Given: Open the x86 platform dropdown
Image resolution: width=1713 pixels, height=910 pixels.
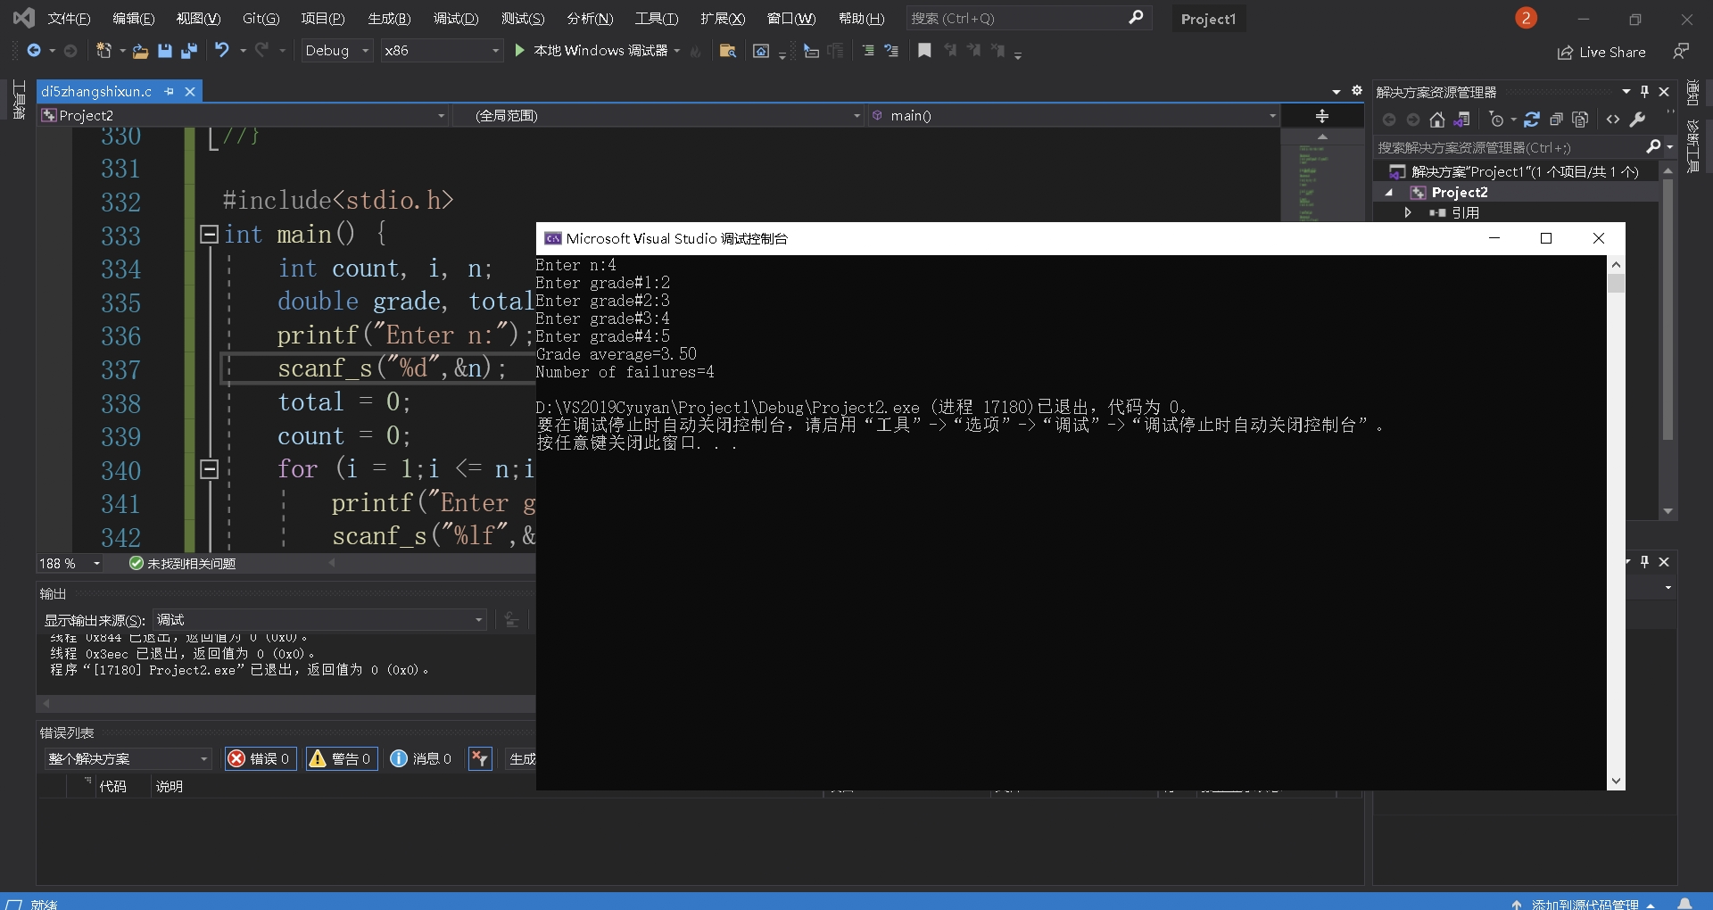Looking at the screenshot, I should (442, 51).
